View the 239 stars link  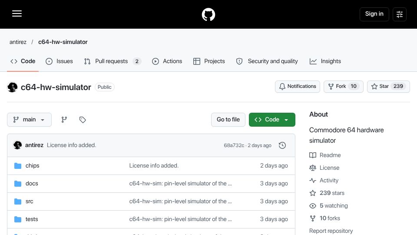(327, 193)
